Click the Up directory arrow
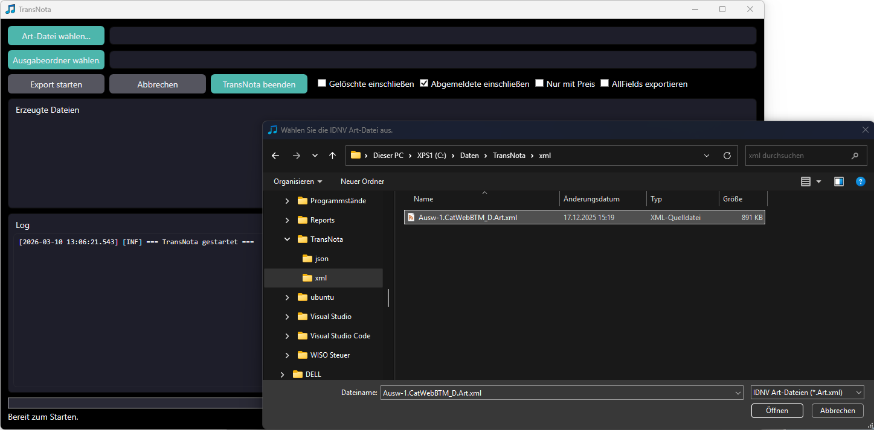 332,156
